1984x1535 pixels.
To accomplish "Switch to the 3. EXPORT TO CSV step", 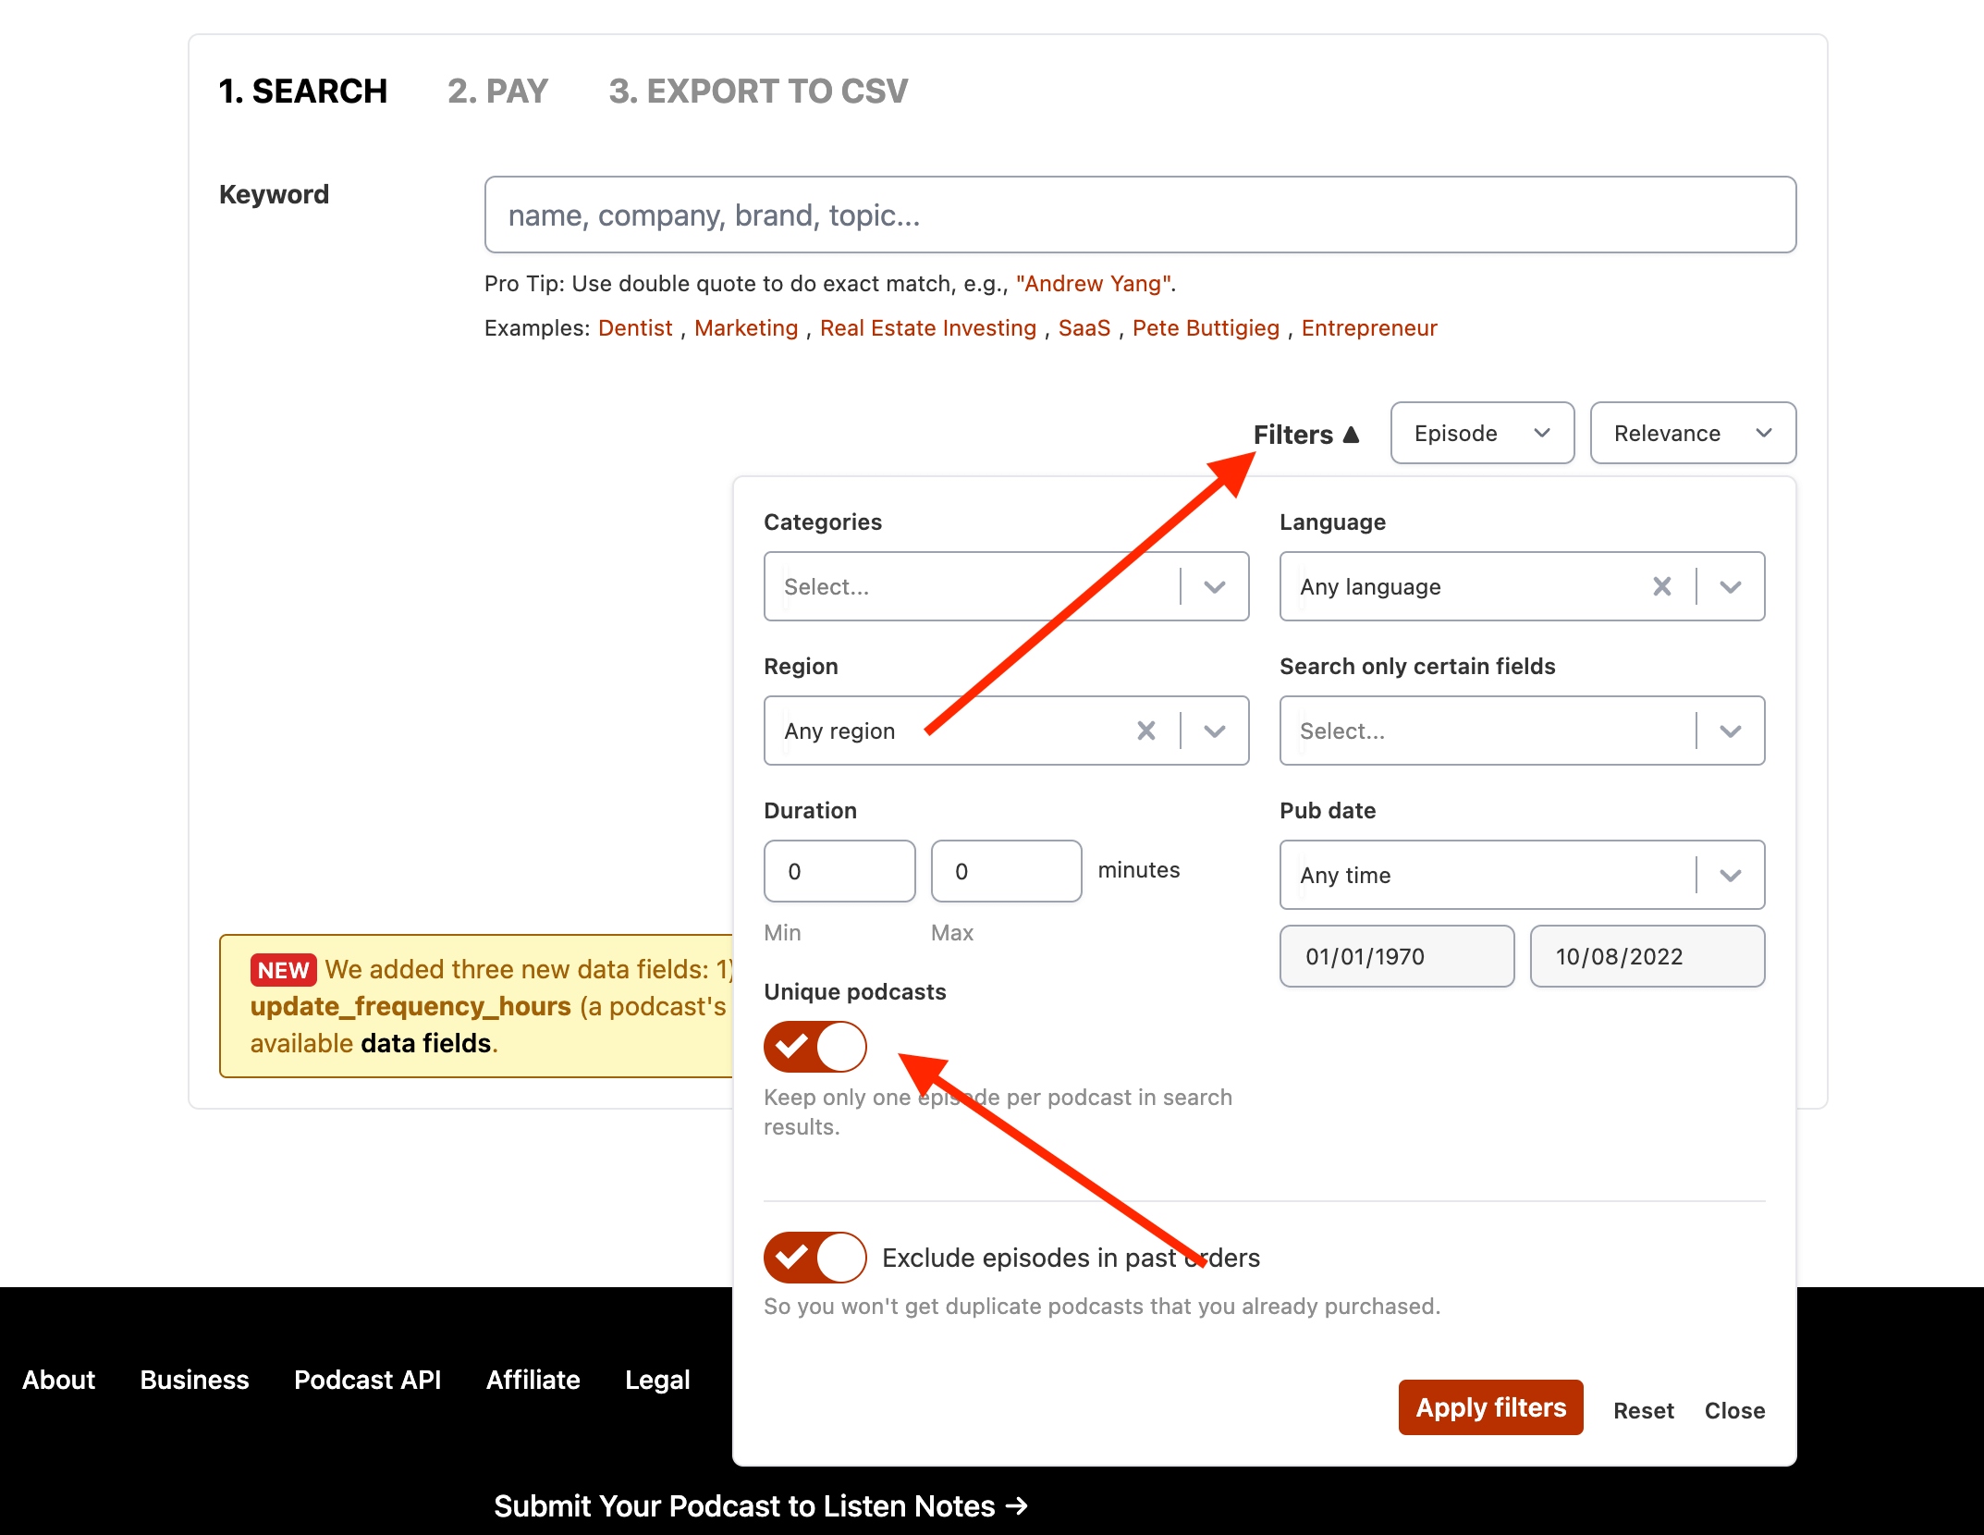I will click(x=756, y=91).
